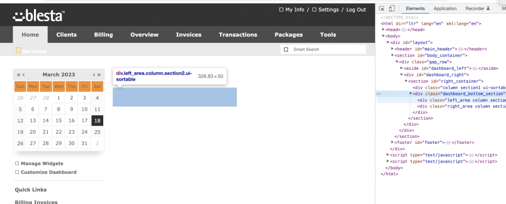Open the Home tab
Image resolution: width=506 pixels, height=204 pixels.
(30, 34)
